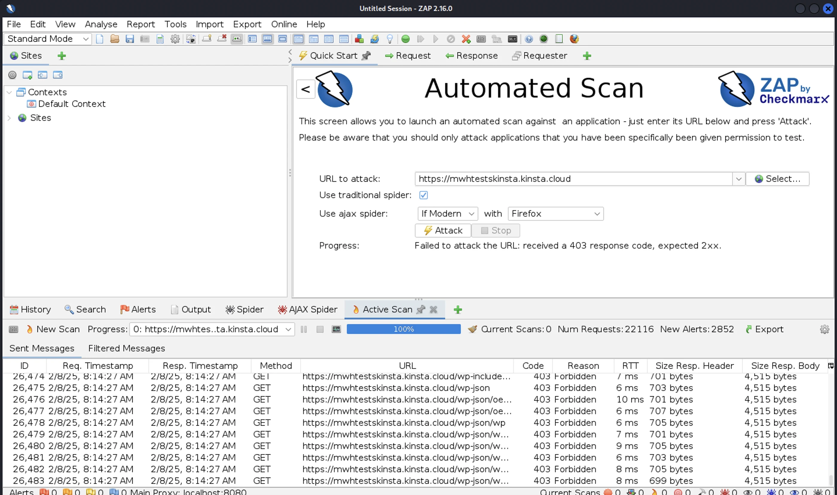837x495 pixels.
Task: Open the Firefox browser dropdown for ajax spider
Action: (x=555, y=214)
